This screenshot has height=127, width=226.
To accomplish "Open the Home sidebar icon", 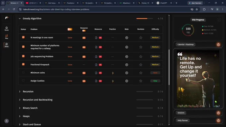I will point(7,29).
